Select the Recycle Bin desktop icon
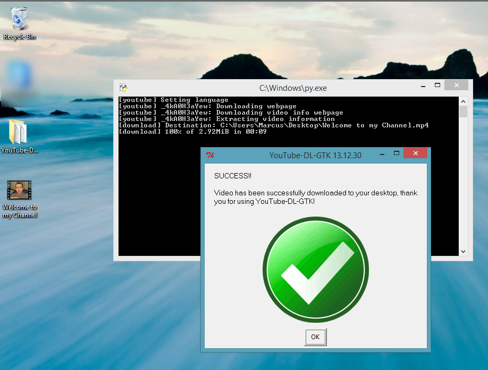 (x=19, y=23)
